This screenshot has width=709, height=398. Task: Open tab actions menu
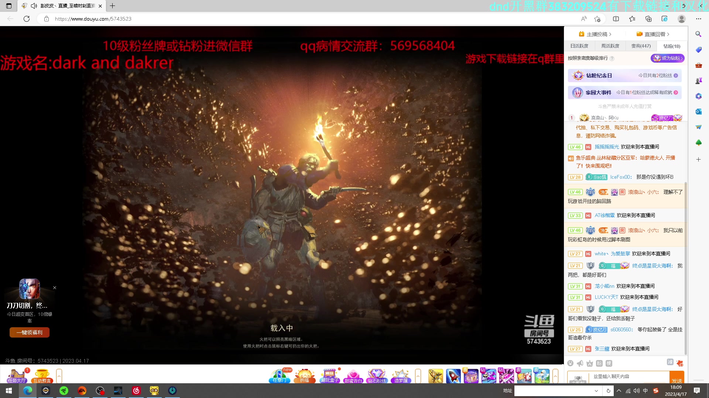[x=9, y=6]
